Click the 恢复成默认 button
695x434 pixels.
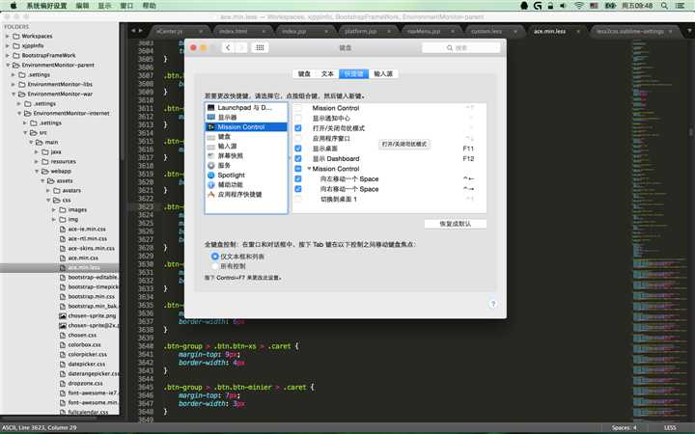(456, 224)
